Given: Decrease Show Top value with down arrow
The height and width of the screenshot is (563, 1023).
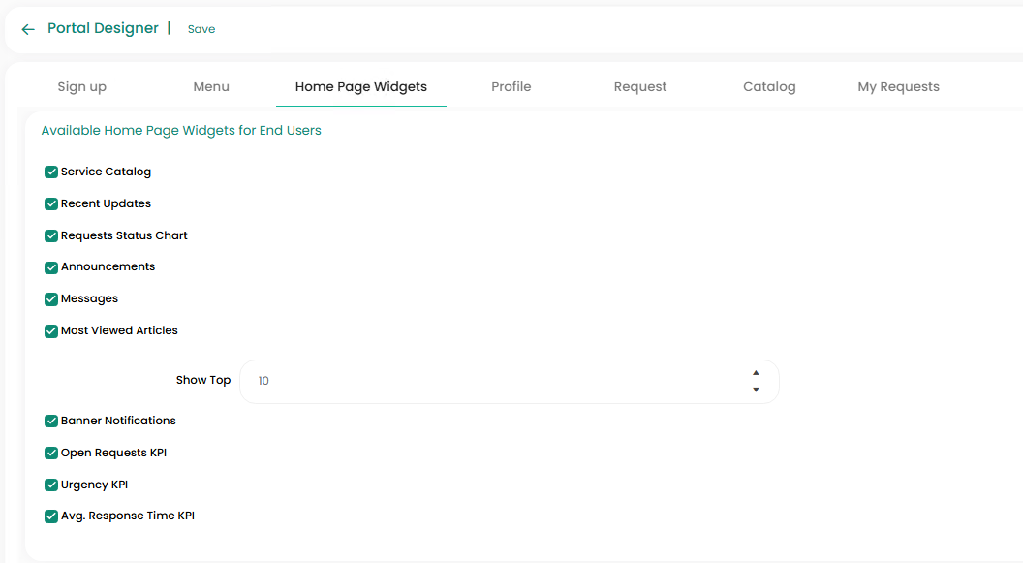Looking at the screenshot, I should coord(756,390).
